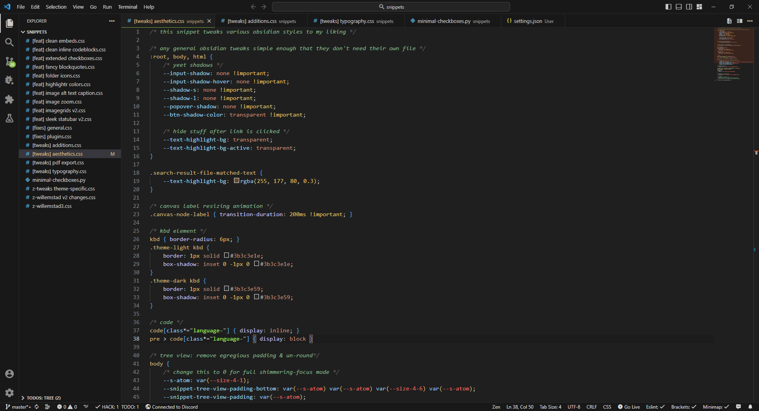The image size is (759, 411).
Task: Open [tweaks] pdf export.css file
Action: (x=70, y=162)
